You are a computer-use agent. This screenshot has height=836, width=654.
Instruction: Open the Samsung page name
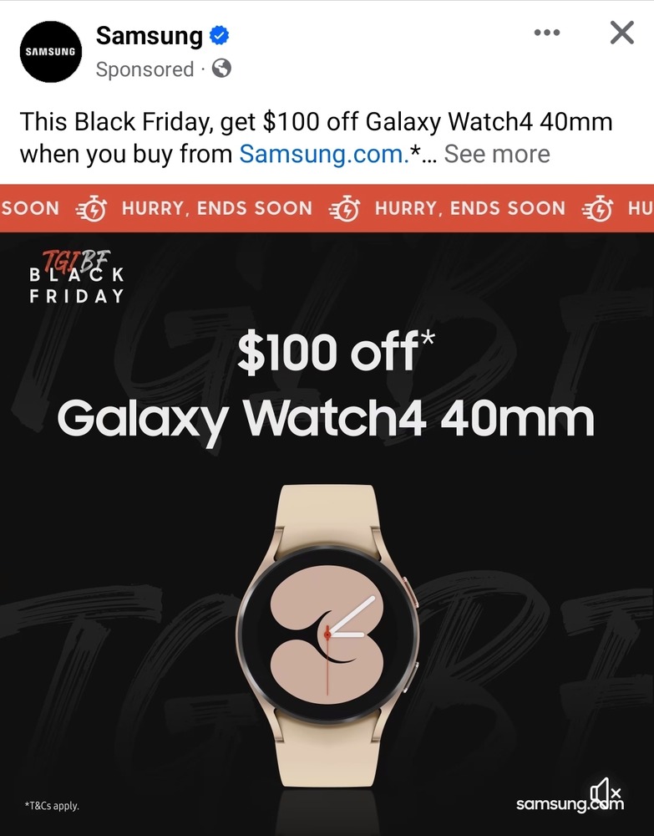[x=150, y=36]
